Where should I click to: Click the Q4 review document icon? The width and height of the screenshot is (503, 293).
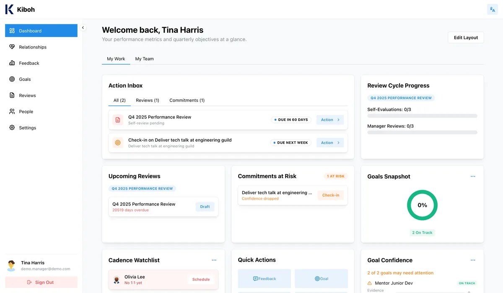point(118,120)
